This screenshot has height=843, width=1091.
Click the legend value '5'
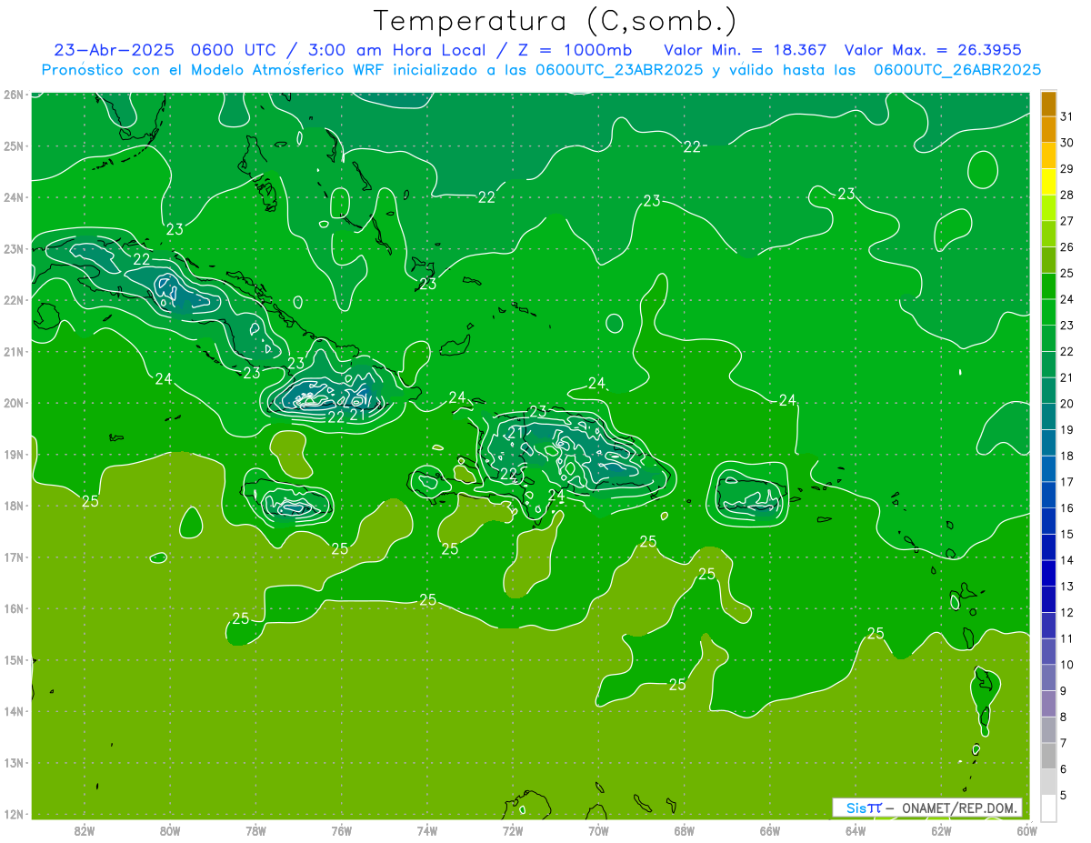(1064, 796)
